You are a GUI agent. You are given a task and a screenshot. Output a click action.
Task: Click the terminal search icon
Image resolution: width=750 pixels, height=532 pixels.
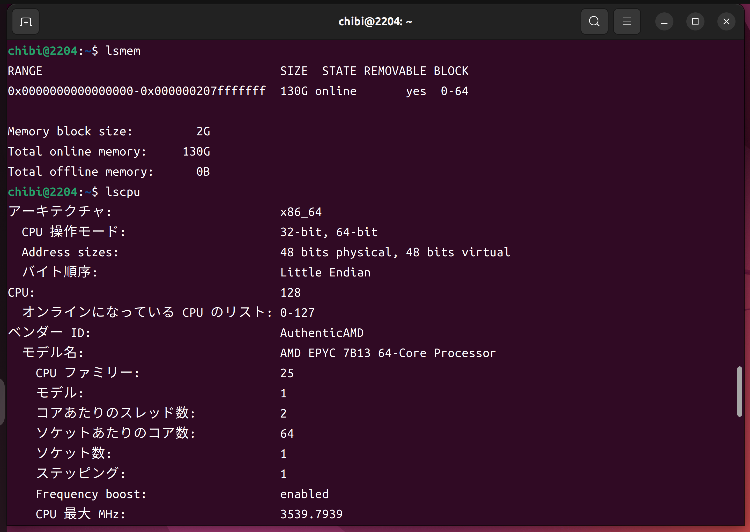coord(594,22)
